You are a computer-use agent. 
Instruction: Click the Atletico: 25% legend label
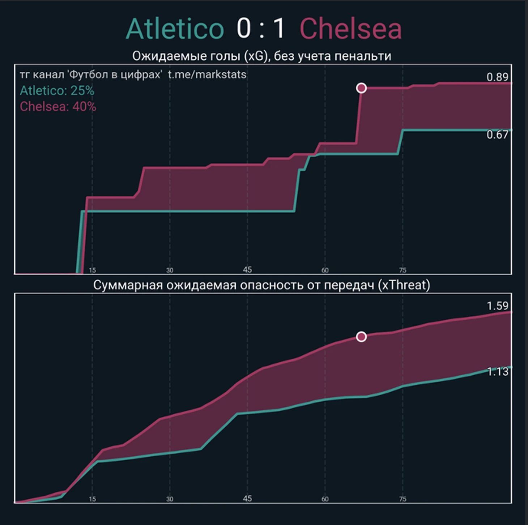57,90
